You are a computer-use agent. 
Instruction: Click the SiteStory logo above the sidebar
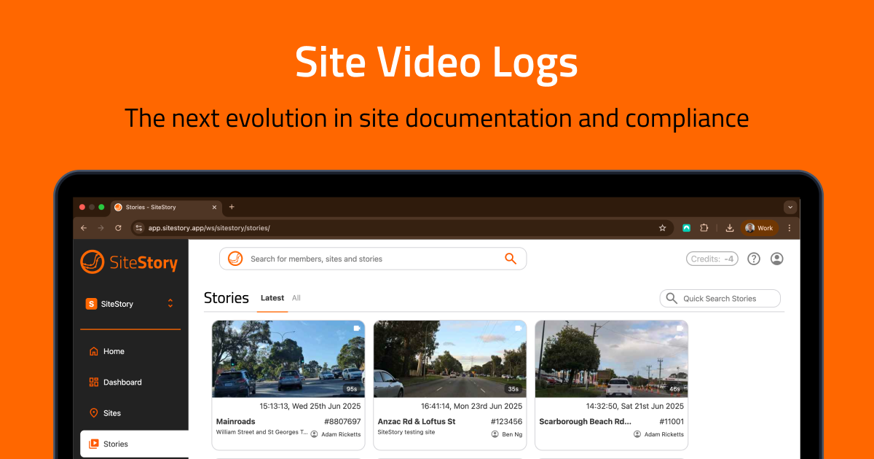coord(128,262)
